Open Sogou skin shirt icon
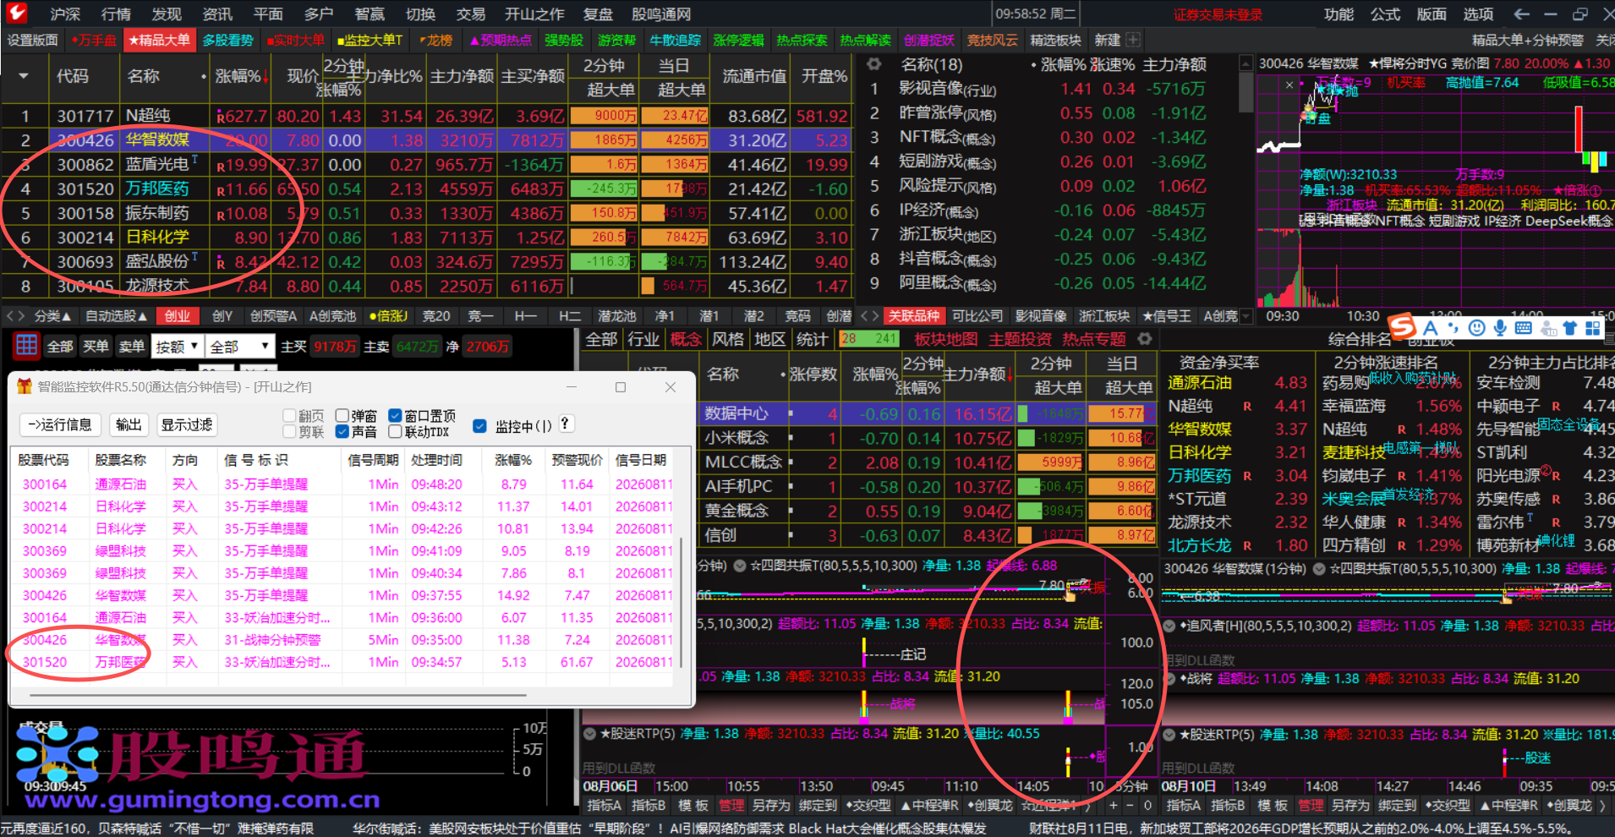 (1570, 328)
